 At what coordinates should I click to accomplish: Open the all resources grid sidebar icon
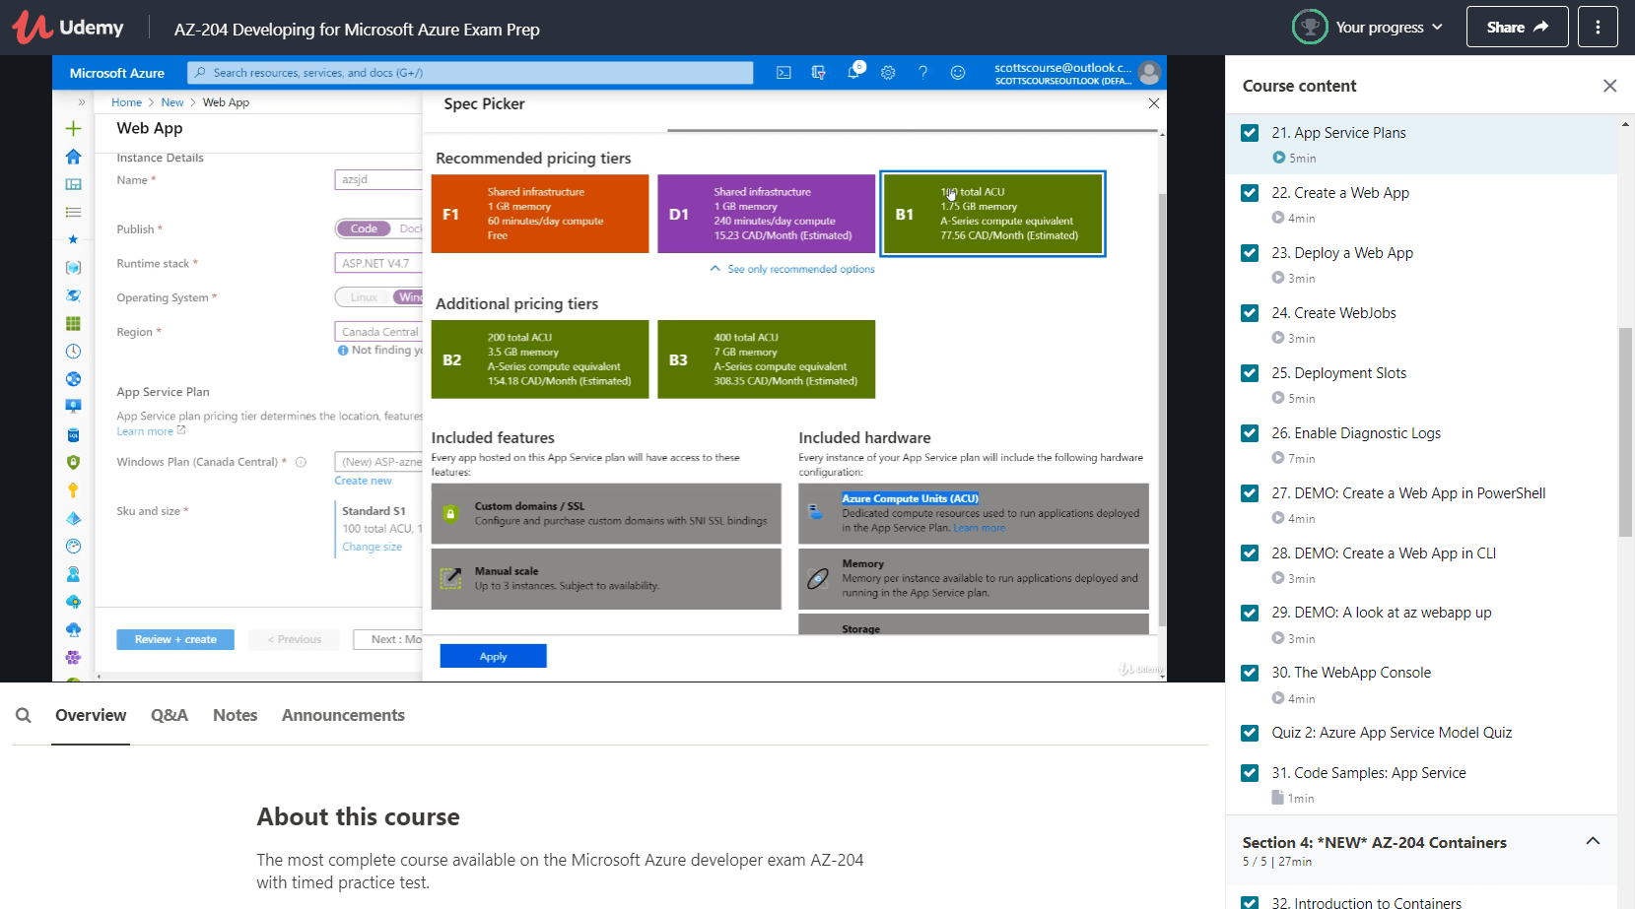[x=73, y=323]
